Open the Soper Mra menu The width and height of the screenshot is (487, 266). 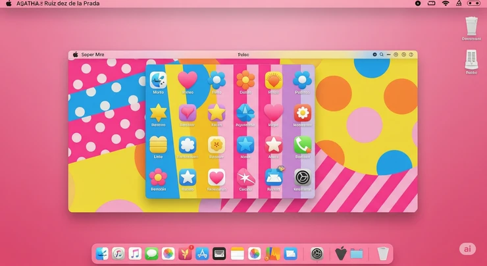tap(93, 55)
